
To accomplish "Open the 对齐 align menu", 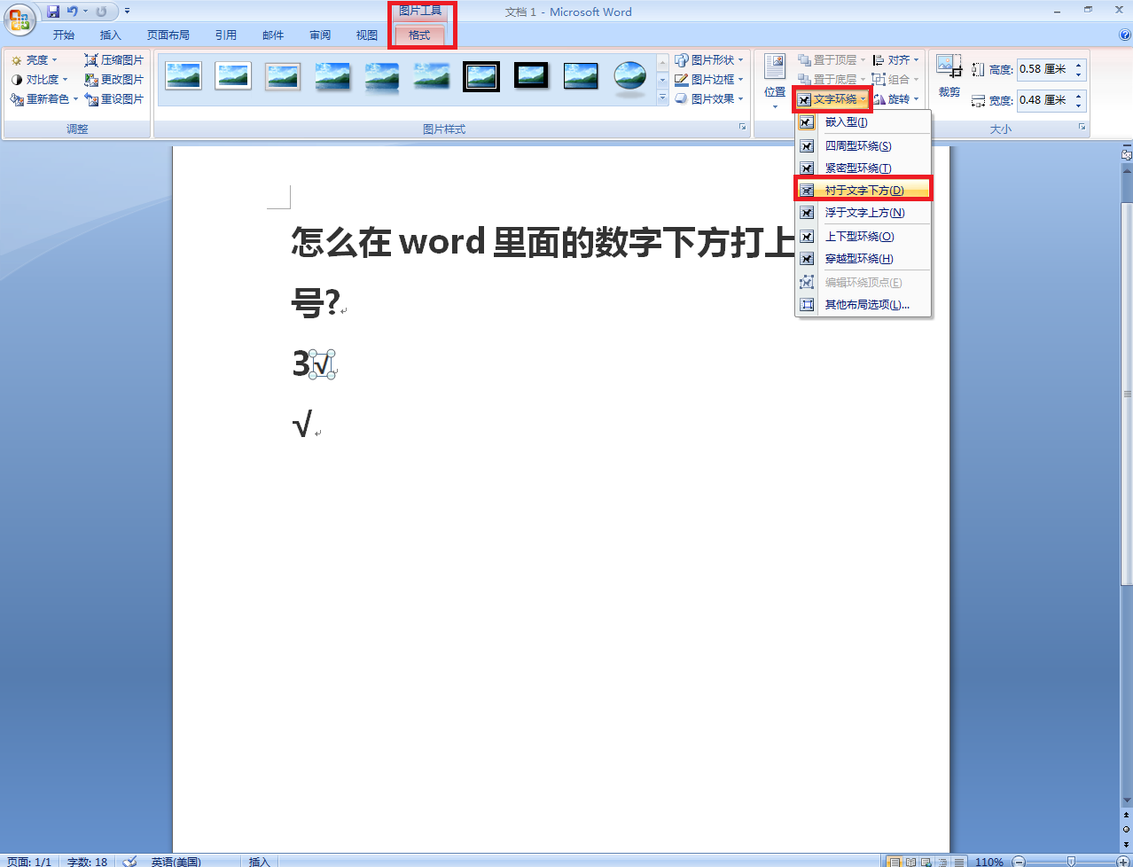I will pyautogui.click(x=895, y=60).
